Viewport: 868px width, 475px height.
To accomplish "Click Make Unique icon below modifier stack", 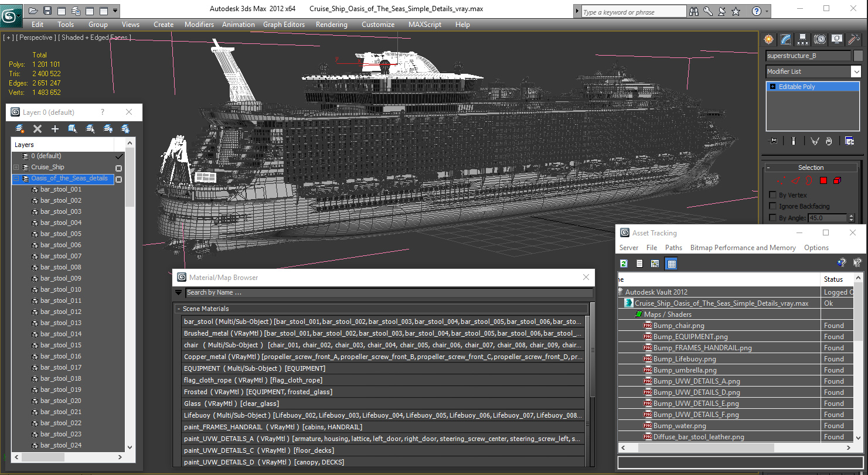I will pos(815,141).
